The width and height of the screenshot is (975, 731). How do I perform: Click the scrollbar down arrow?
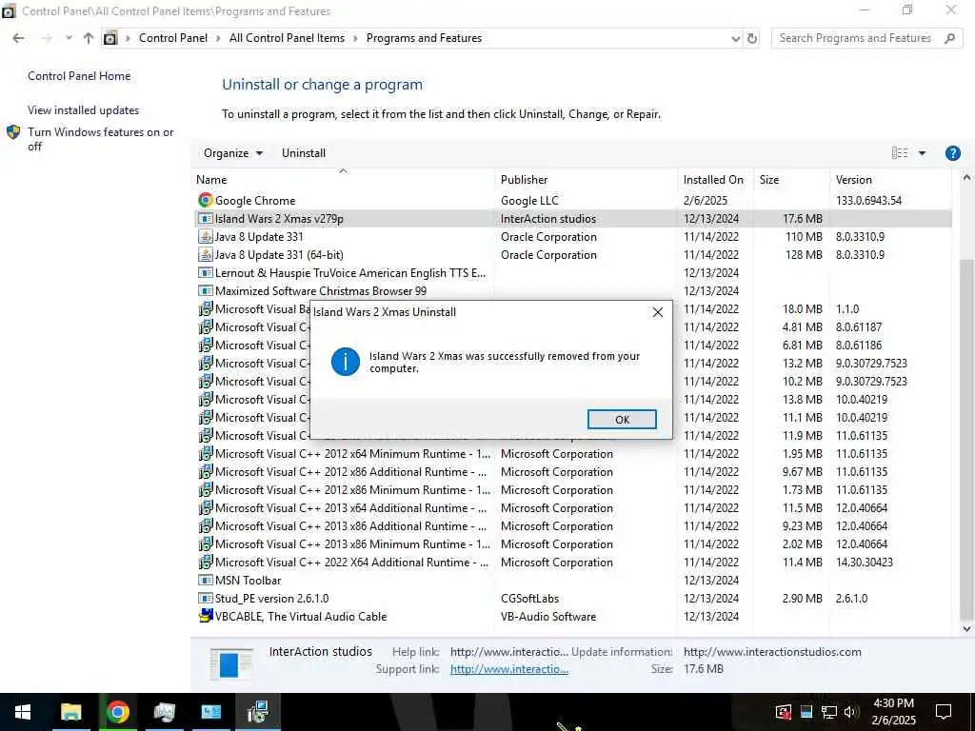click(966, 628)
